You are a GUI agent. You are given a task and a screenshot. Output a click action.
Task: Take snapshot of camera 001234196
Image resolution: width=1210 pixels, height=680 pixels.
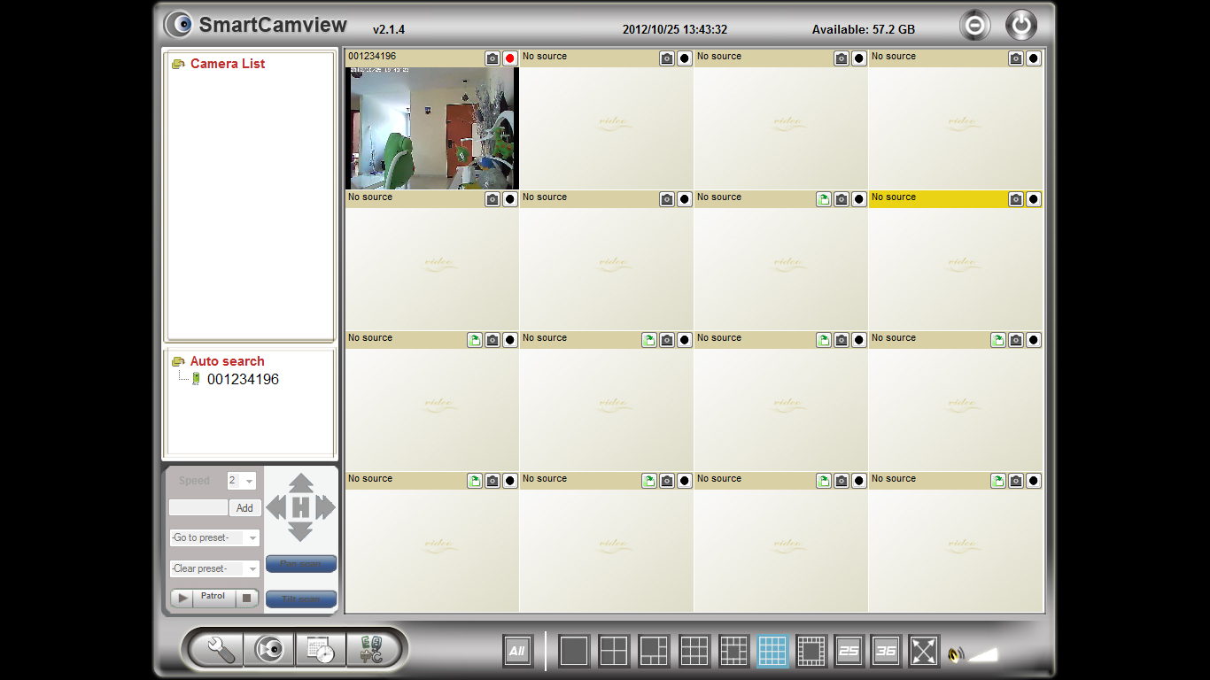[493, 58]
